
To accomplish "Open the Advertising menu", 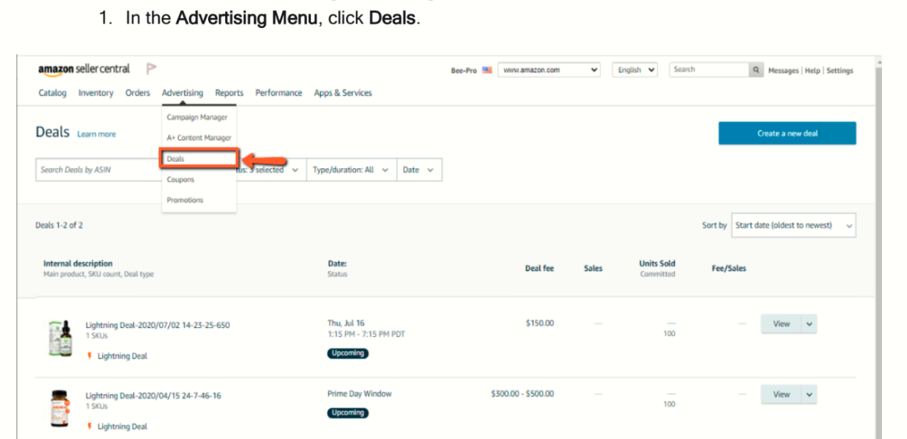I will (182, 93).
